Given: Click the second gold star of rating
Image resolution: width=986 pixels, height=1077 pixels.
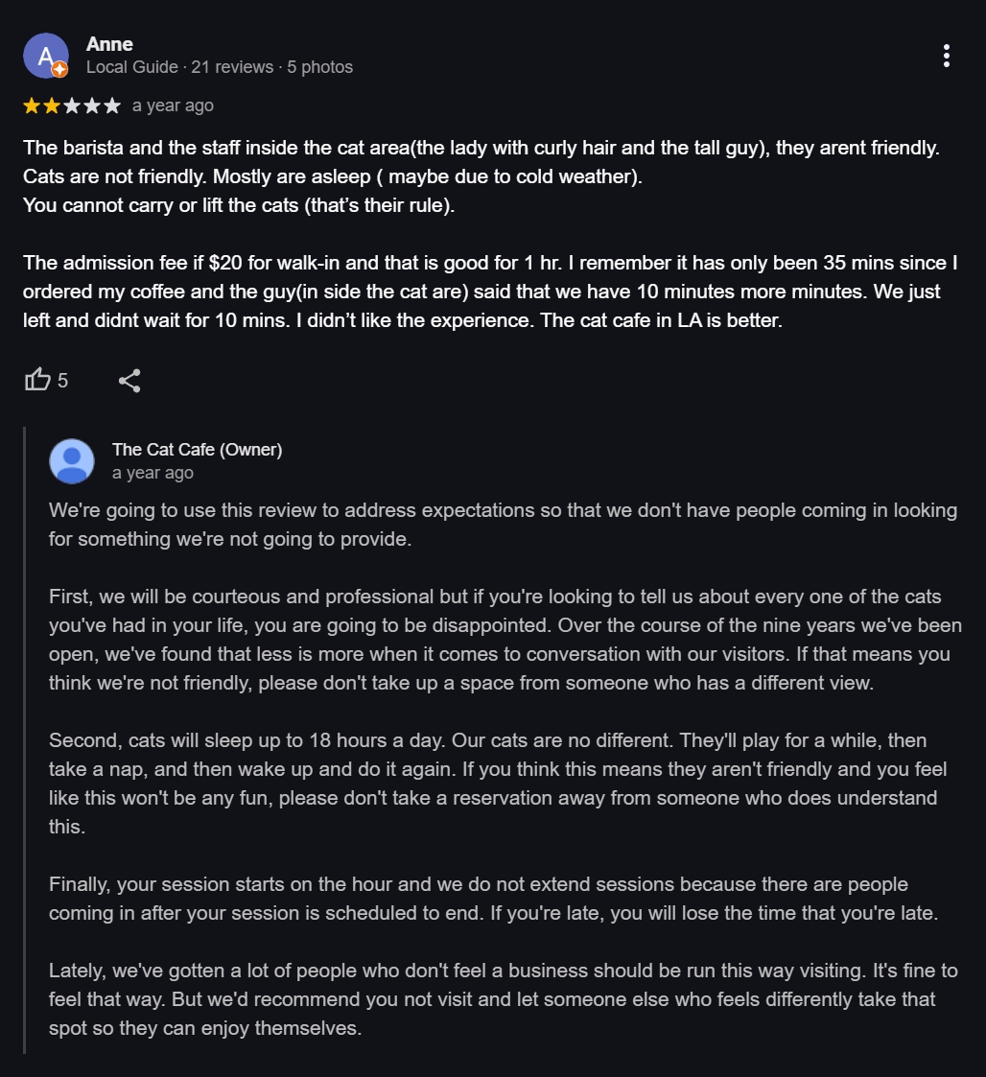Looking at the screenshot, I should 52,105.
